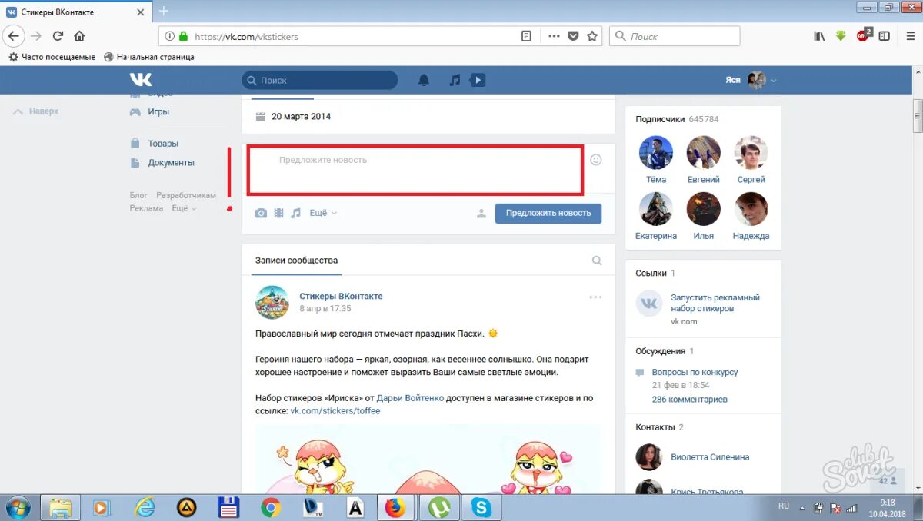Viewport: 923px width, 521px height.
Task: Click the browser back arrow
Action: (13, 36)
